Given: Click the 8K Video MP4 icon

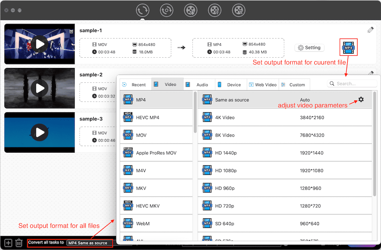Looking at the screenshot, I should (x=207, y=135).
